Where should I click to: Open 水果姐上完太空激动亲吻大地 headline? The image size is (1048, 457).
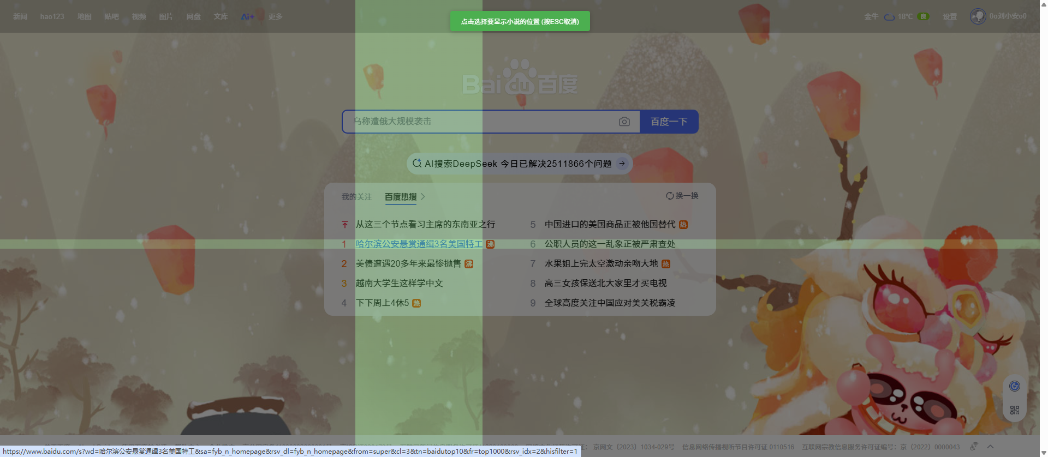pyautogui.click(x=601, y=264)
